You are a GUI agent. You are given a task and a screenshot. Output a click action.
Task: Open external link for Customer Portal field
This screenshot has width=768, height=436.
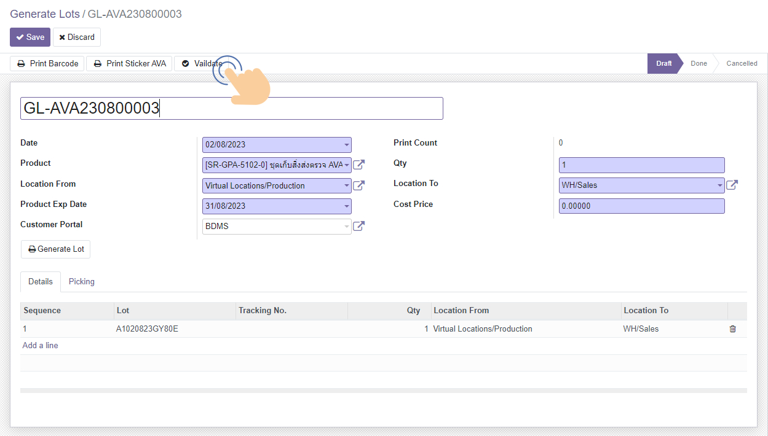point(359,226)
